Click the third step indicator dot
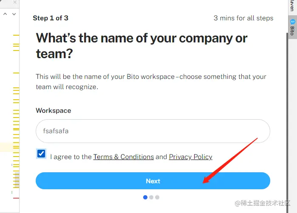297x213 pixels. pyautogui.click(x=157, y=197)
